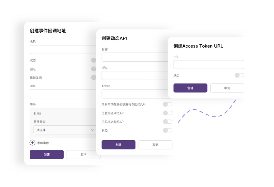
Task: Cancel the 创建Access Token URL form
Action: pyautogui.click(x=227, y=88)
